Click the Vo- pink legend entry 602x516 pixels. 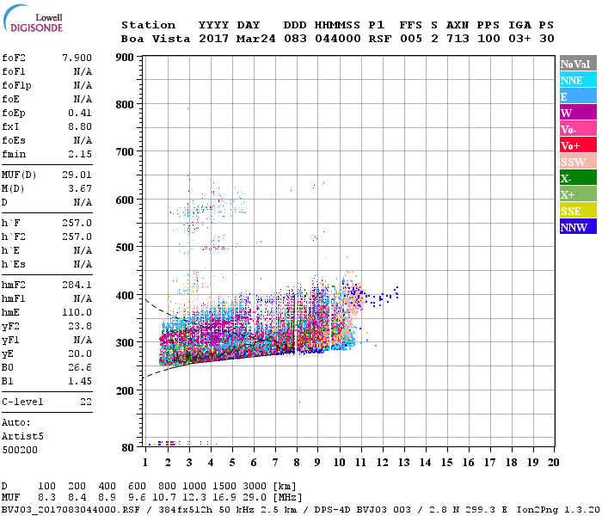(x=576, y=129)
